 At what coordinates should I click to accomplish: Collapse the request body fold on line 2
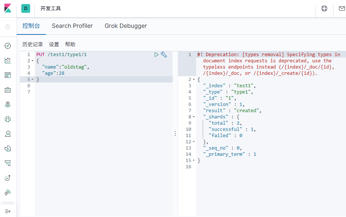pos(33,61)
